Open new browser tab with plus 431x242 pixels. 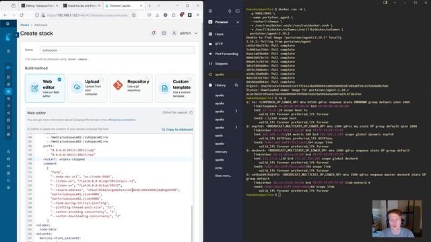(x=150, y=5)
